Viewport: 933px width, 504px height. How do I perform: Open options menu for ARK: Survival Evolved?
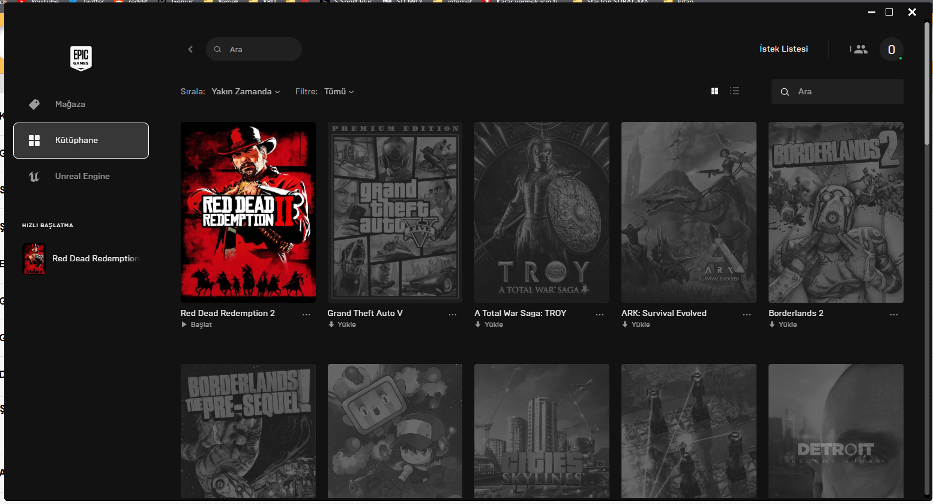(x=747, y=314)
